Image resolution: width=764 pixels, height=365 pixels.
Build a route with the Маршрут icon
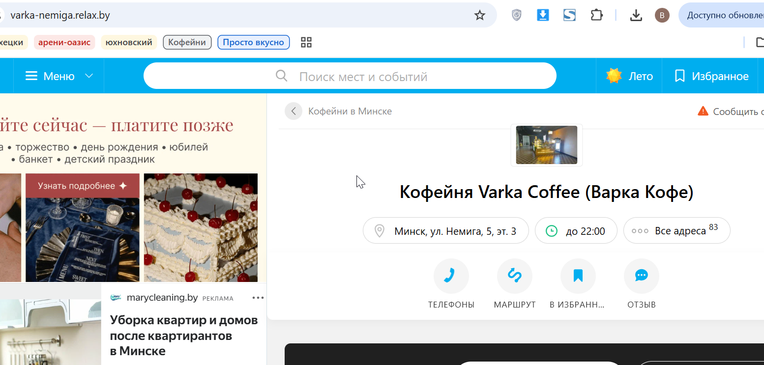click(x=515, y=276)
